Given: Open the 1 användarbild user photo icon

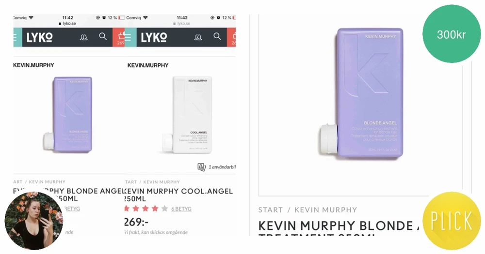Looking at the screenshot, I should point(202,167).
